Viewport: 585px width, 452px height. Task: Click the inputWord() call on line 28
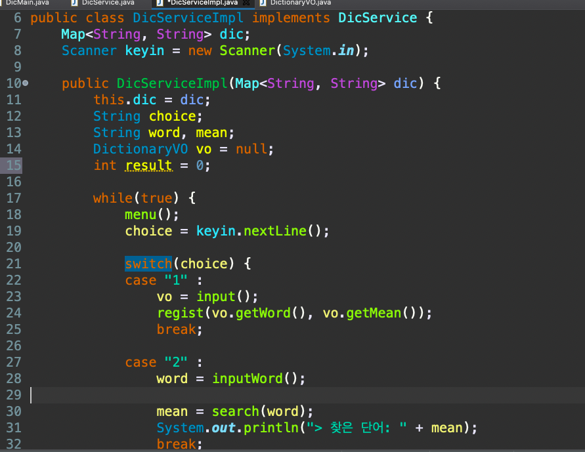click(x=255, y=379)
